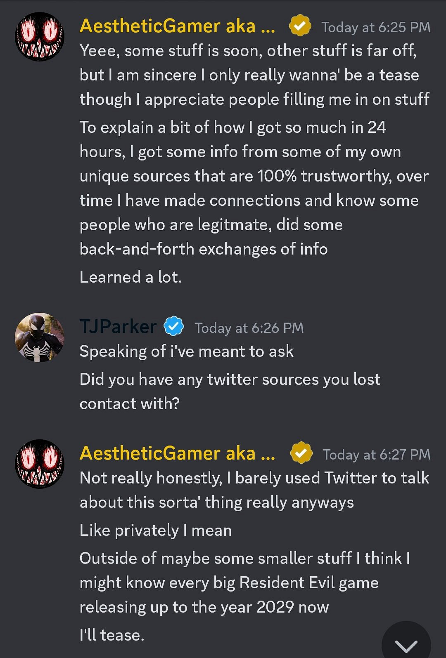Screen dimensions: 446x658
Task: Click gold verified badge next to 6:25 PM
Action: [300, 26]
